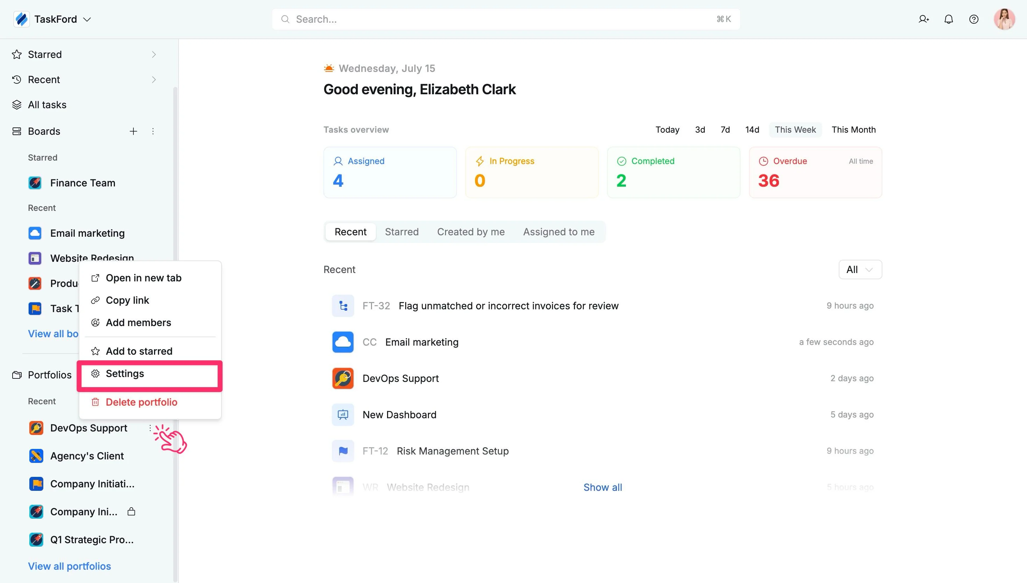Click the lock icon beside Company Ini...
The image size is (1027, 583).
tap(131, 512)
